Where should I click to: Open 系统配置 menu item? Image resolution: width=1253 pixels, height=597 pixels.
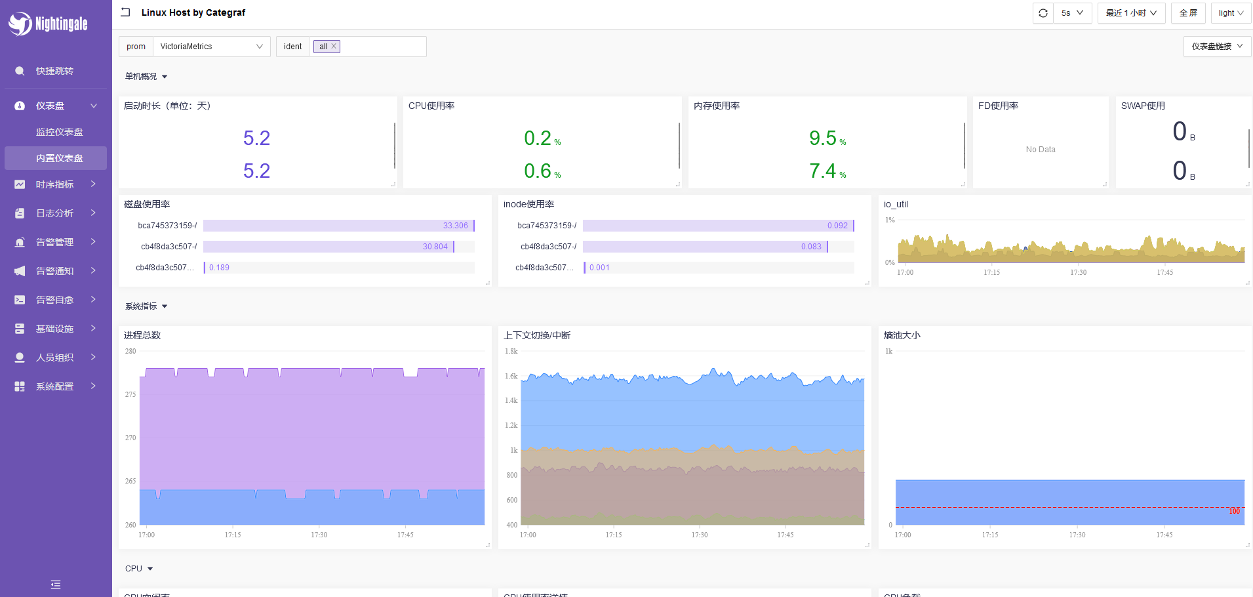tap(56, 386)
